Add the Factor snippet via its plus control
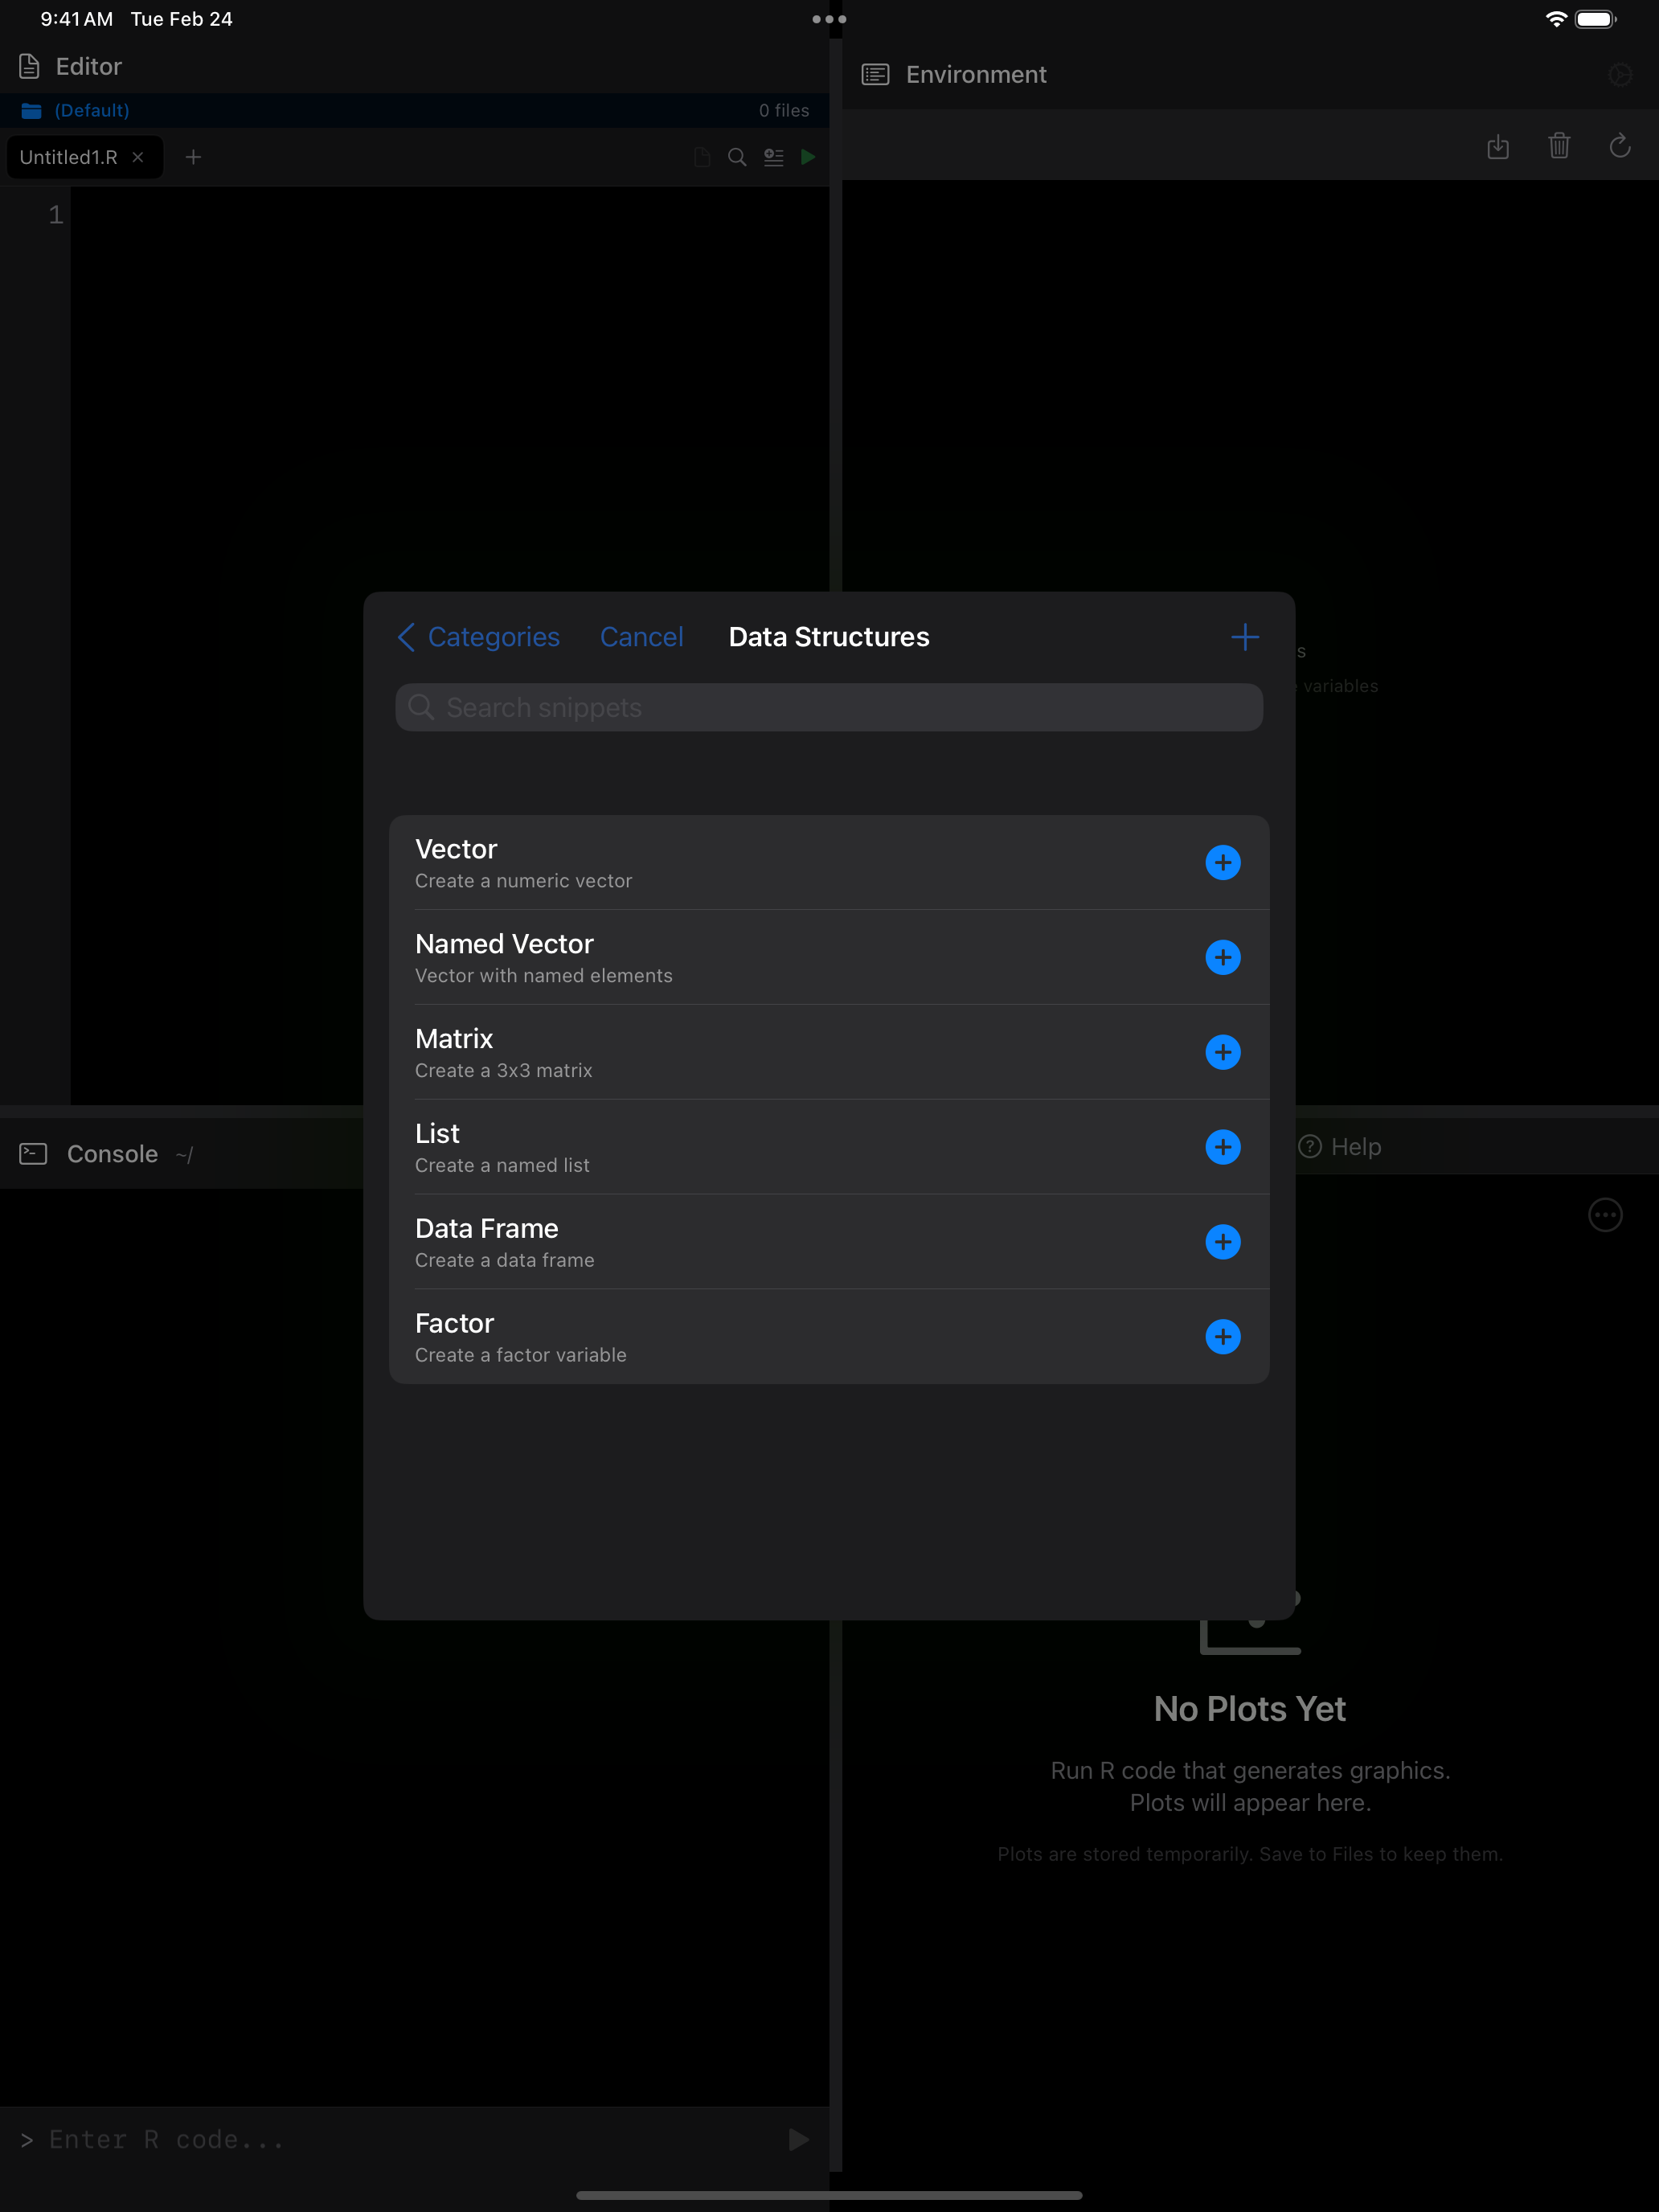The height and width of the screenshot is (2212, 1659). click(x=1224, y=1337)
